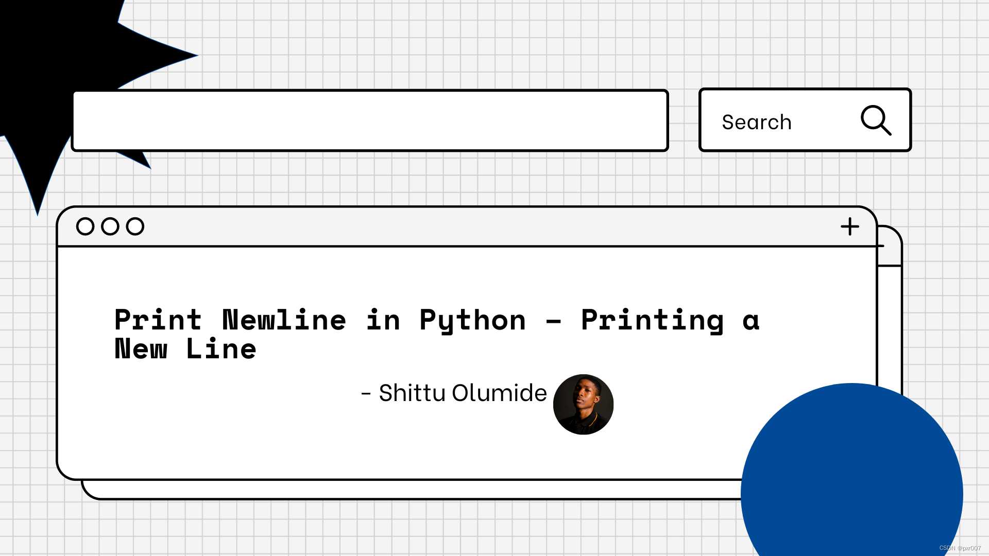Screen dimensions: 989x556
Task: Click inside the empty address bar field
Action: (x=370, y=120)
